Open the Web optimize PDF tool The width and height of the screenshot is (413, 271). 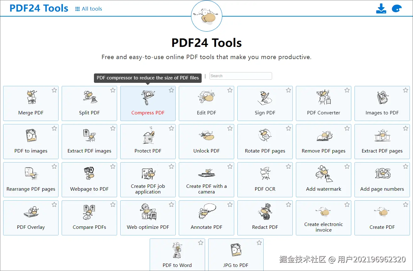(x=148, y=218)
